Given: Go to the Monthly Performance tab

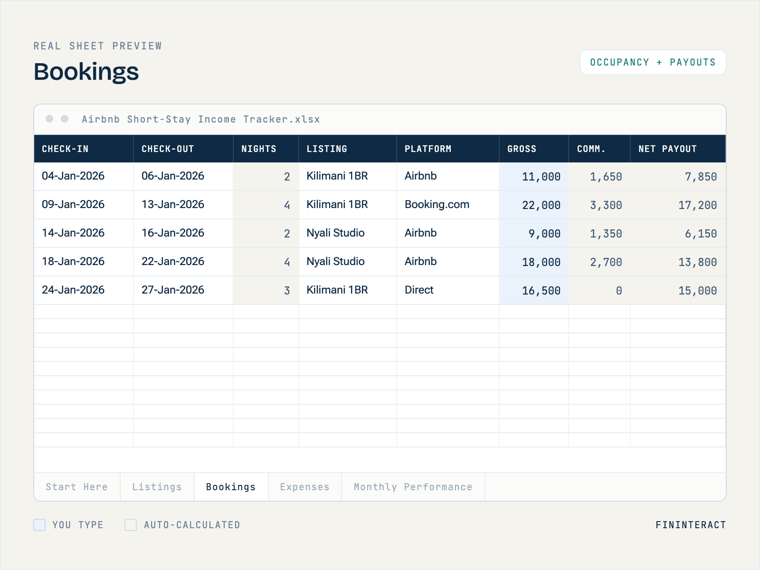Looking at the screenshot, I should coord(413,487).
